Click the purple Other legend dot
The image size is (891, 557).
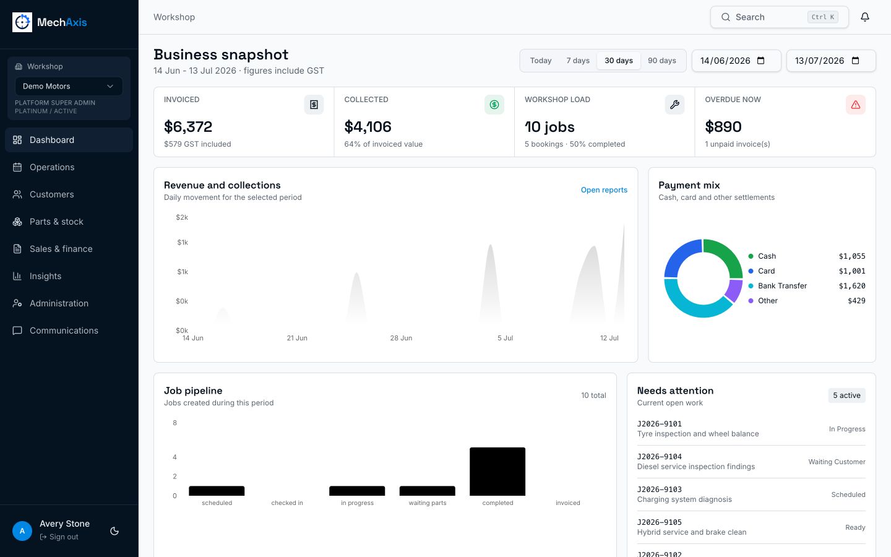pos(751,301)
